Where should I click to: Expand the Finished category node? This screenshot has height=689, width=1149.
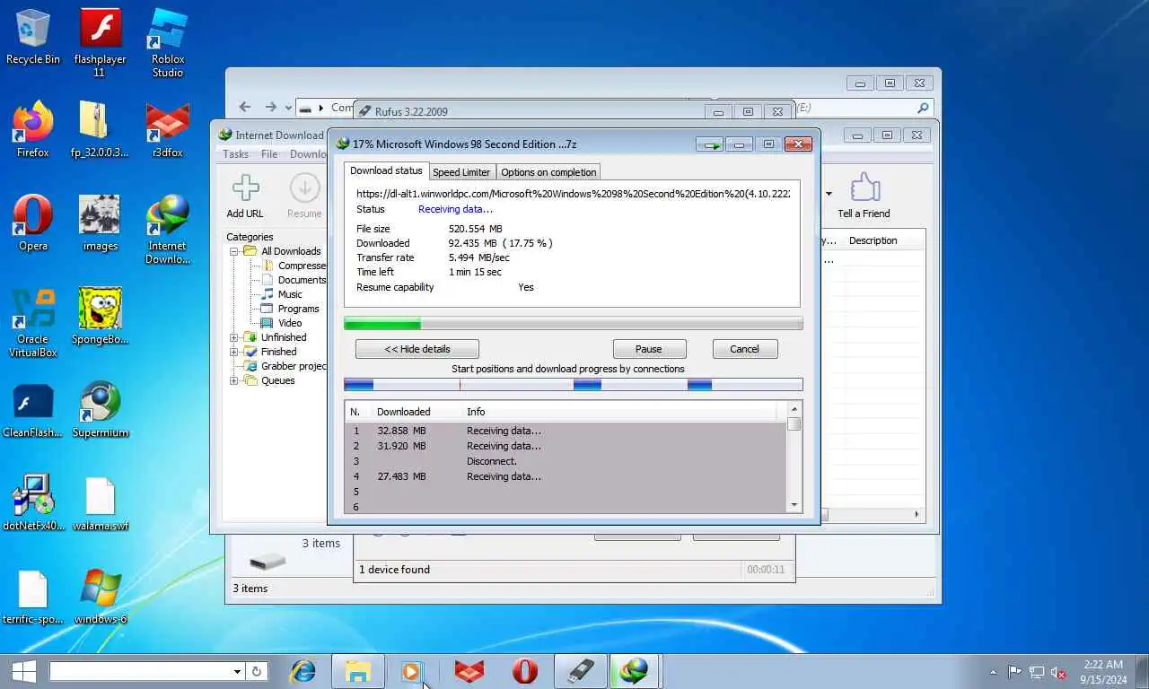pyautogui.click(x=234, y=352)
